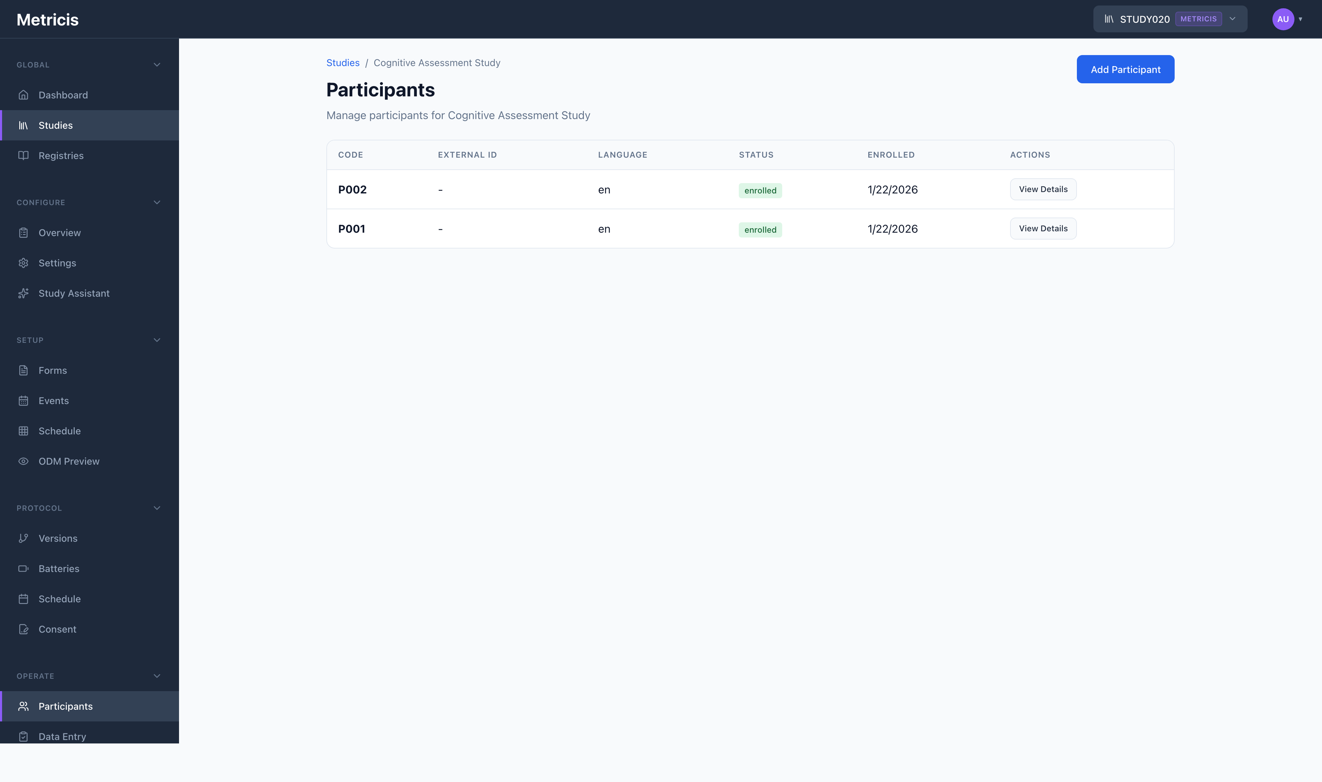Screen dimensions: 1322x782
Task: Collapse the Configure section
Action: coord(157,202)
